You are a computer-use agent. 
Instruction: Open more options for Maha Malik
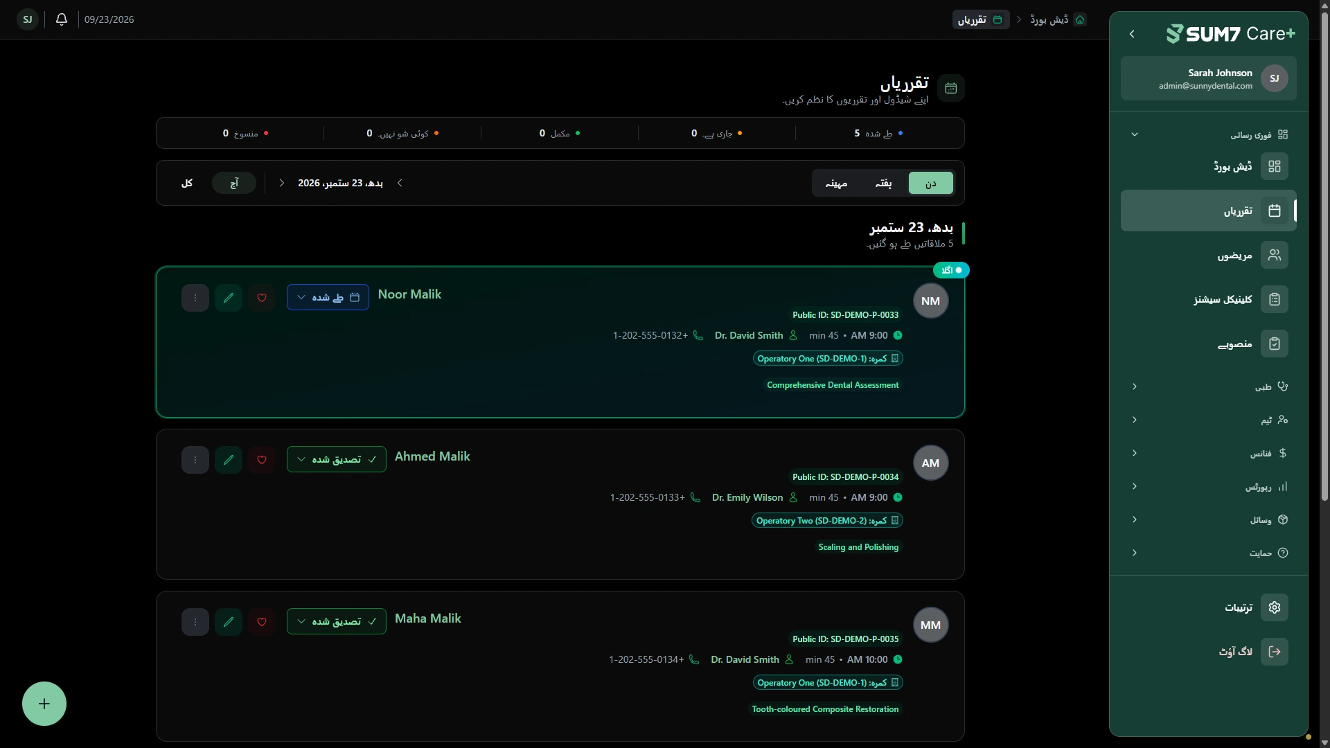point(195,622)
